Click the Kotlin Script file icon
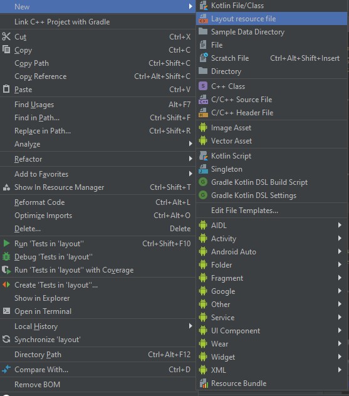Image resolution: width=349 pixels, height=396 pixels. [x=203, y=156]
